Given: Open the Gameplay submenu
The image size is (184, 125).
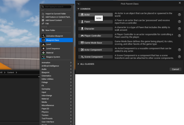Looking at the screenshot, I should click(56, 89).
